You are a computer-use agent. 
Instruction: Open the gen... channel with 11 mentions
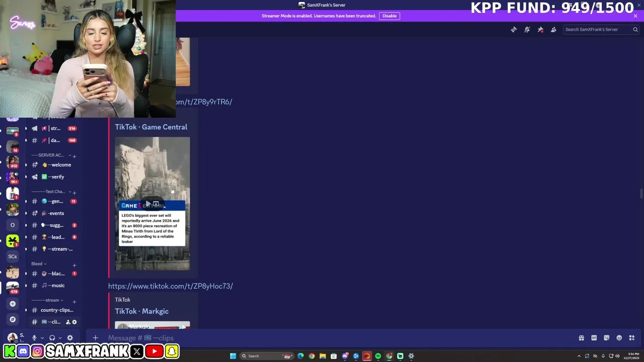(53, 201)
